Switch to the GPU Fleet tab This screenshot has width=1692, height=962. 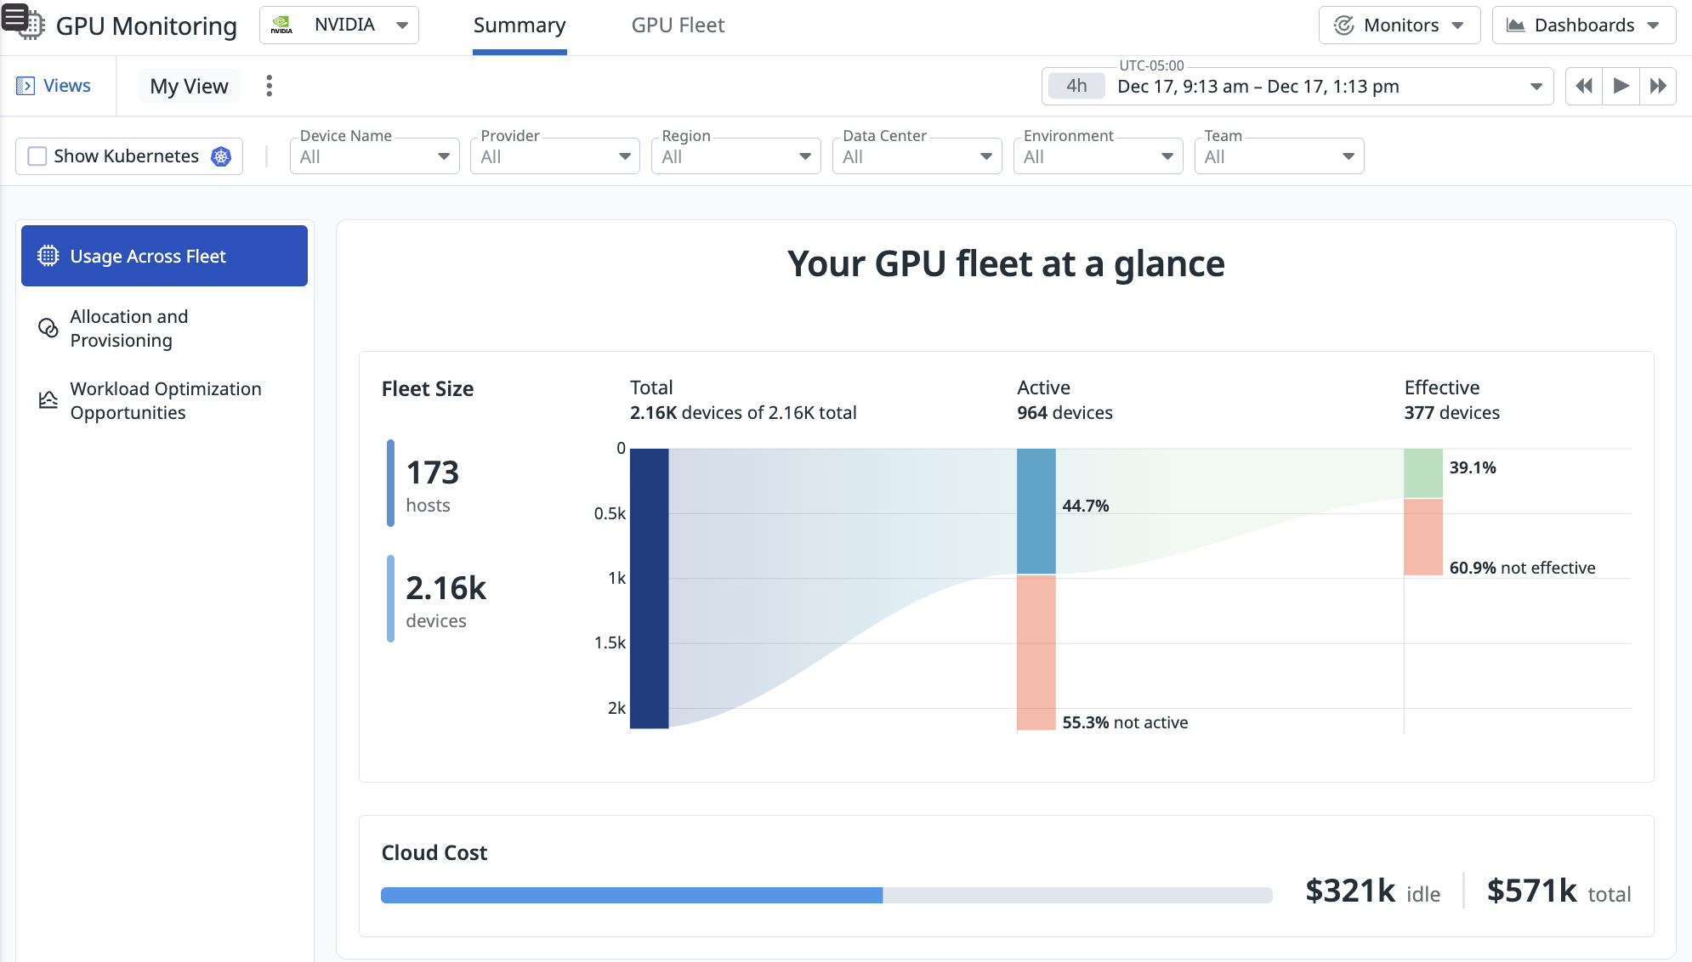pos(678,25)
